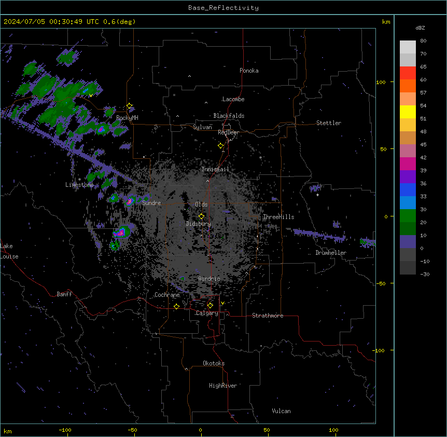Click the Cochrane town label
447x437 pixels.
click(167, 295)
